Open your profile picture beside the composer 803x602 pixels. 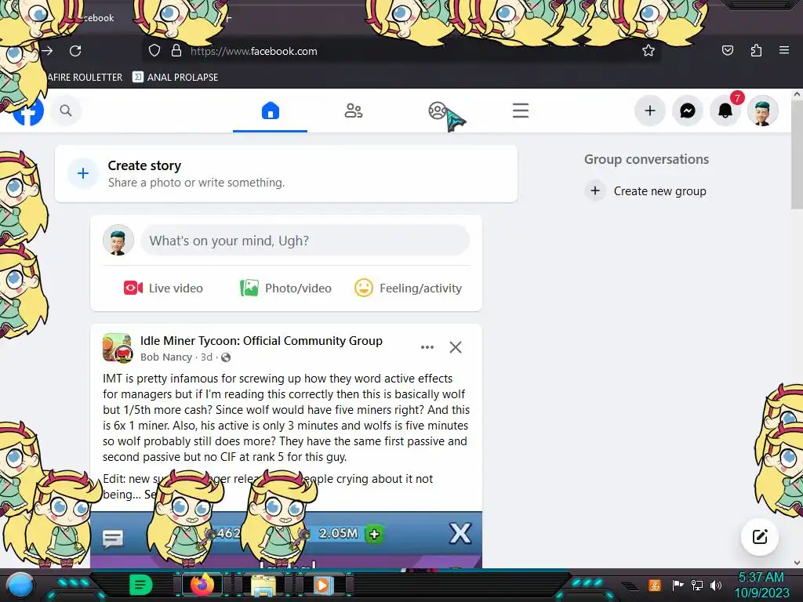[118, 240]
